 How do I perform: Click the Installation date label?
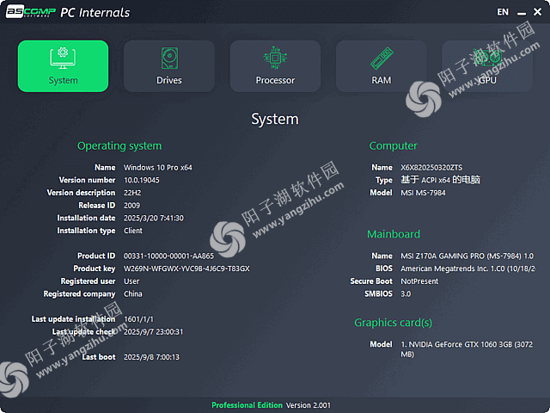(86, 218)
